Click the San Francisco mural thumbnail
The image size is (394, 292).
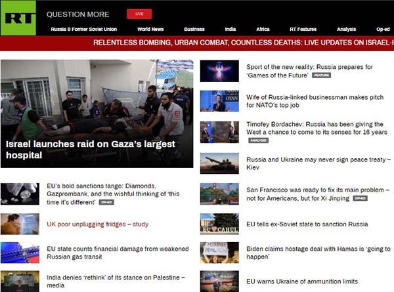219,194
